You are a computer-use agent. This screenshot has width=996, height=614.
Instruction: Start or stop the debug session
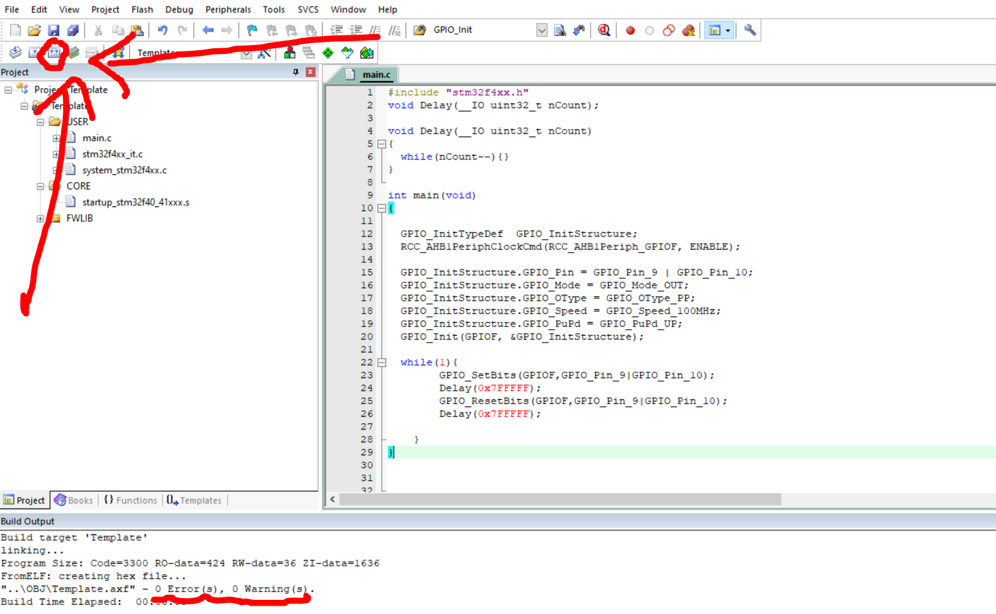tap(604, 30)
